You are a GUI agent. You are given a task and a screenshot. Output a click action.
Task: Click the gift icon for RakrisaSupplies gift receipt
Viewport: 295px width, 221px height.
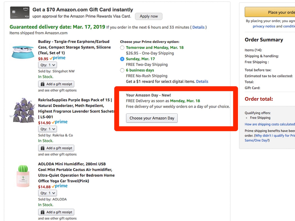[x=43, y=148]
